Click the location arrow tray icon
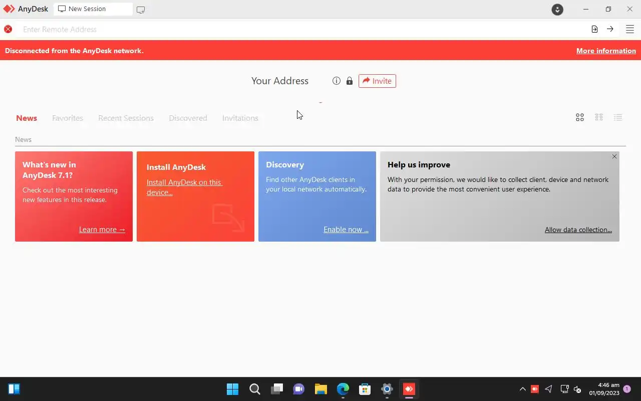This screenshot has width=641, height=401. pos(549,389)
